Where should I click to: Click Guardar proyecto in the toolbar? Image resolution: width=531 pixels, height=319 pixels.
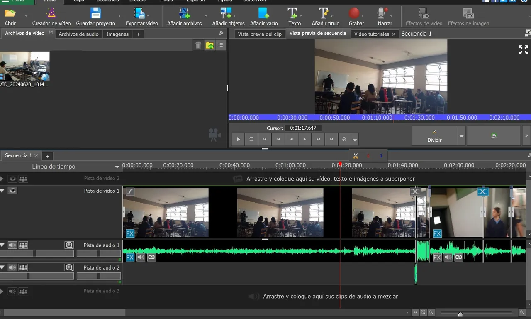(x=96, y=17)
